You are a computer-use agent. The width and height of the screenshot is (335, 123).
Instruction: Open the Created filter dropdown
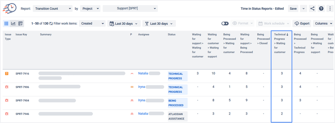[x=92, y=24]
